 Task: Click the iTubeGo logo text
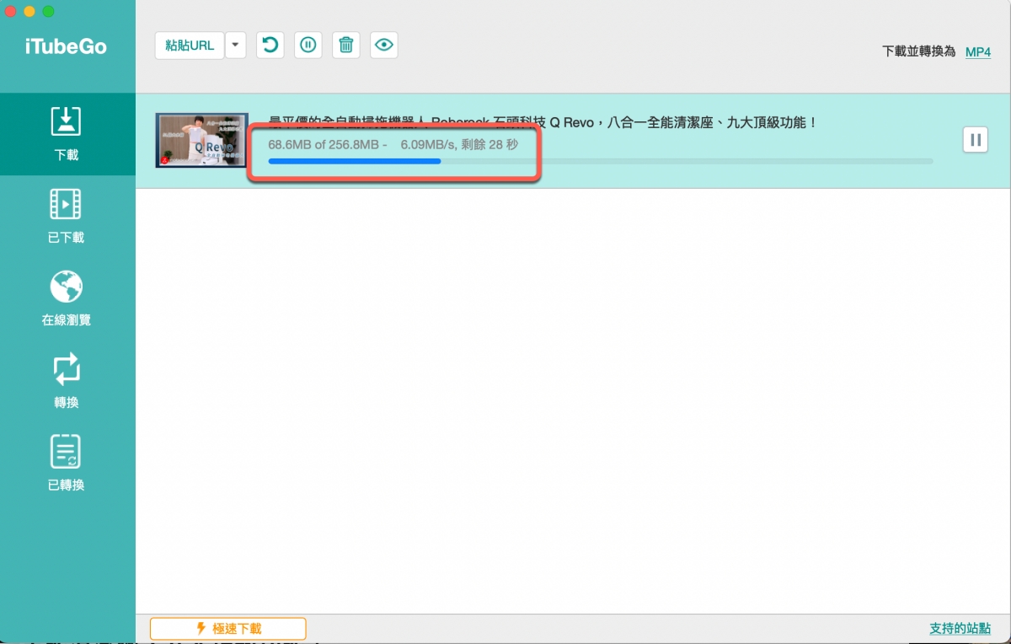coord(66,47)
